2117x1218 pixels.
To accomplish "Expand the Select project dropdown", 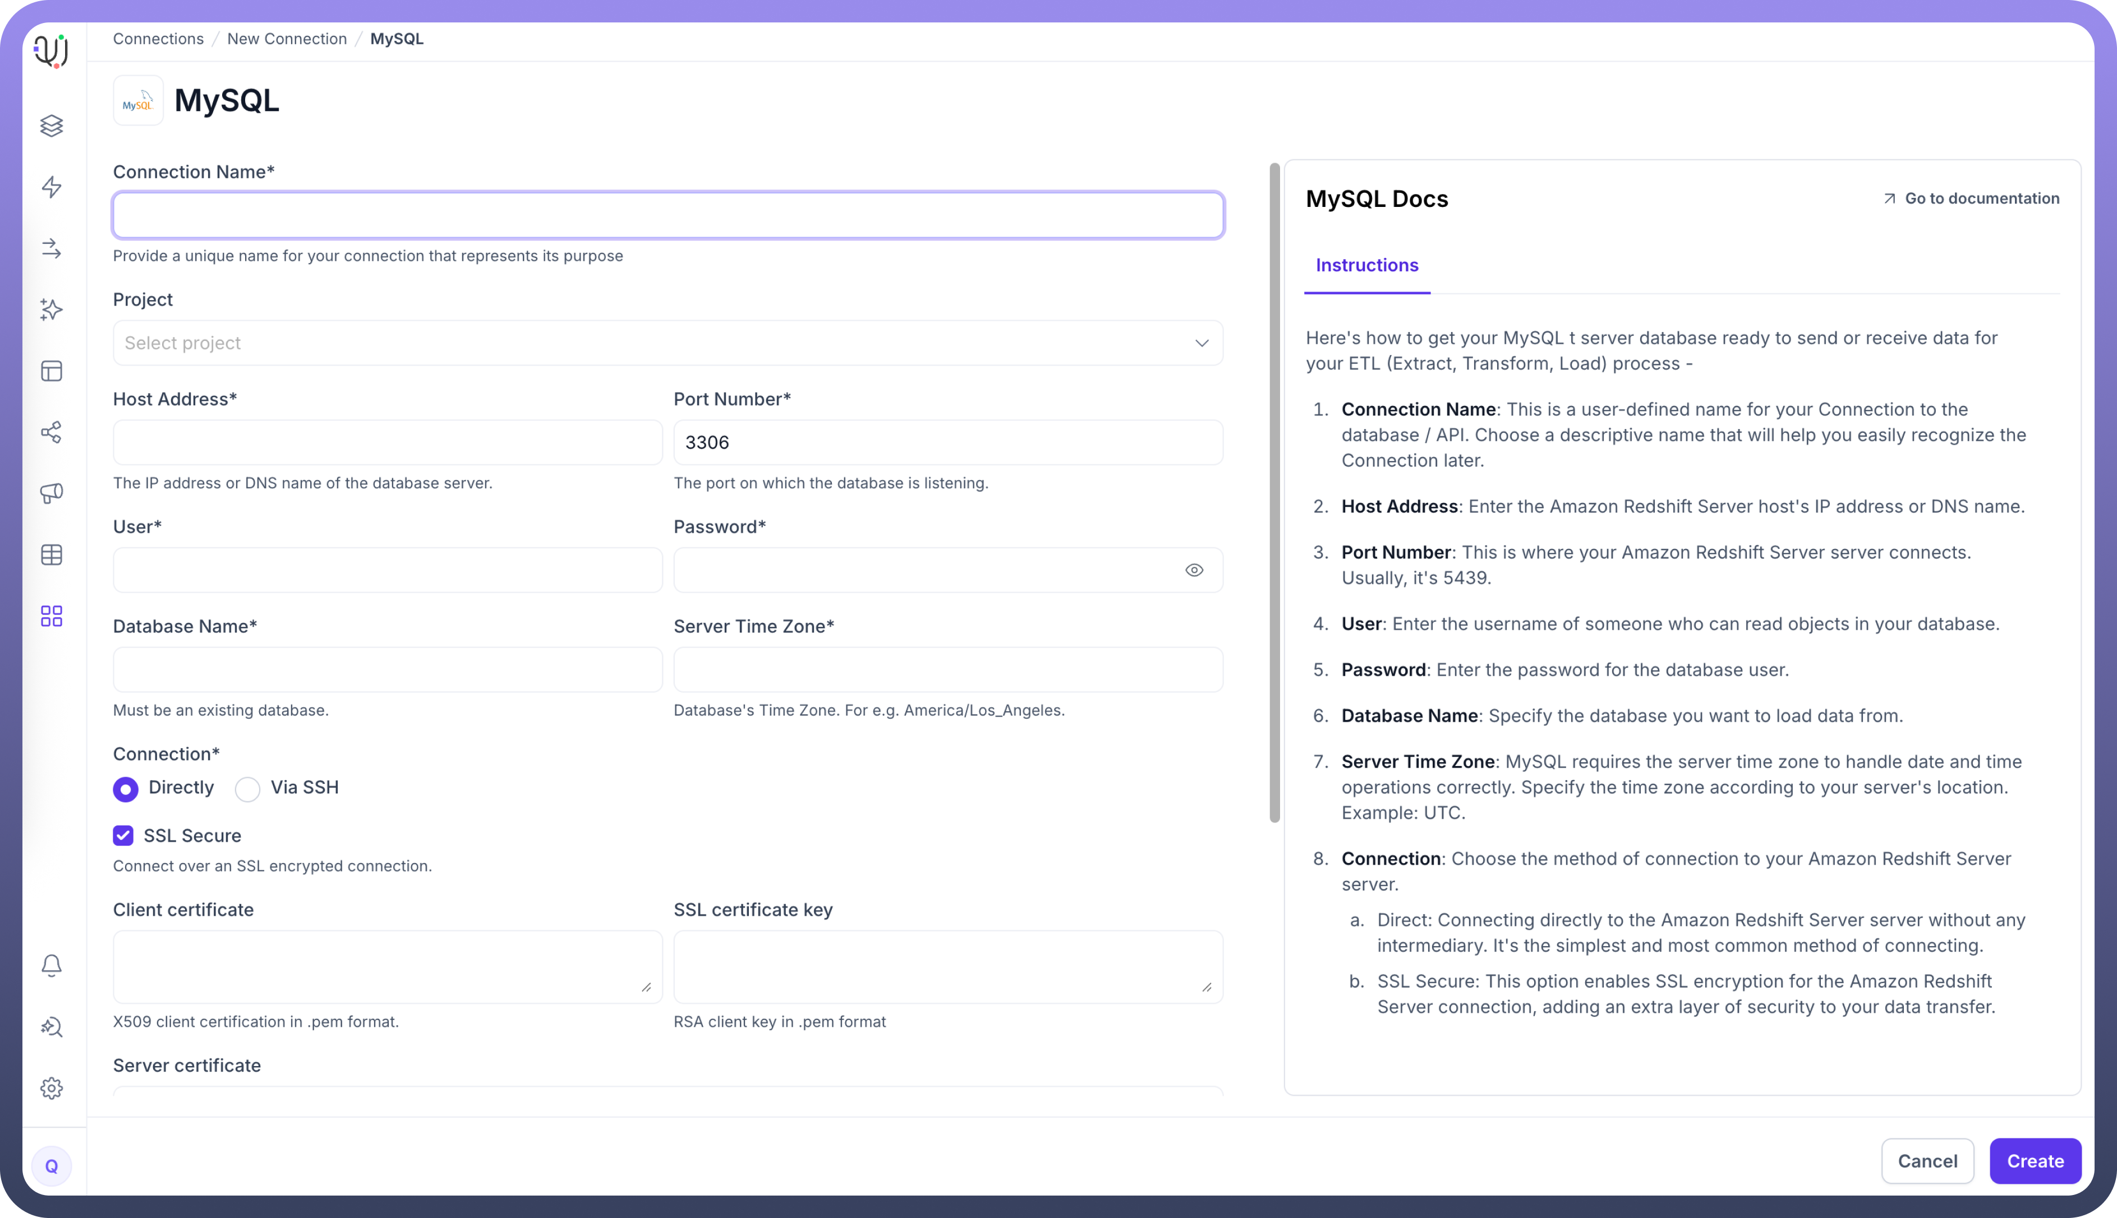I will point(668,343).
